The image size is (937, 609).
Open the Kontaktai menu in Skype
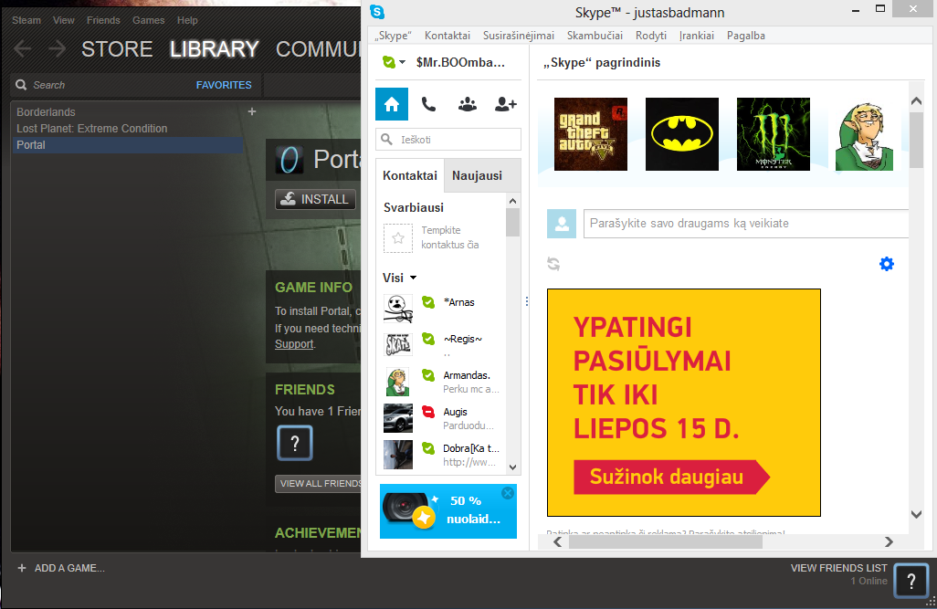[x=447, y=36]
